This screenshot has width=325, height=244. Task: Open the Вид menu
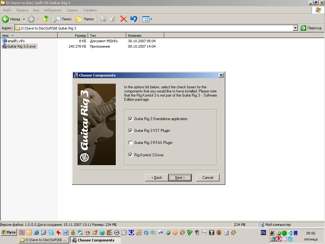36,10
